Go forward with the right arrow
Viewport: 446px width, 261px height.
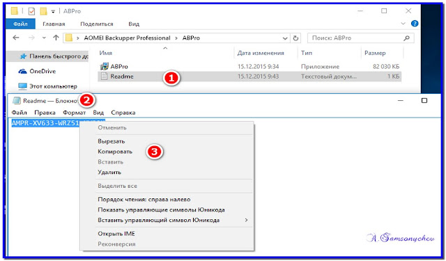point(31,38)
